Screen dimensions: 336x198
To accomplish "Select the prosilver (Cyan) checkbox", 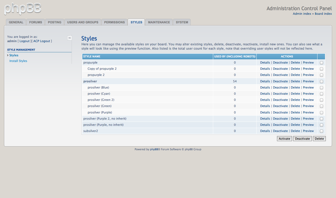I will click(322, 94).
